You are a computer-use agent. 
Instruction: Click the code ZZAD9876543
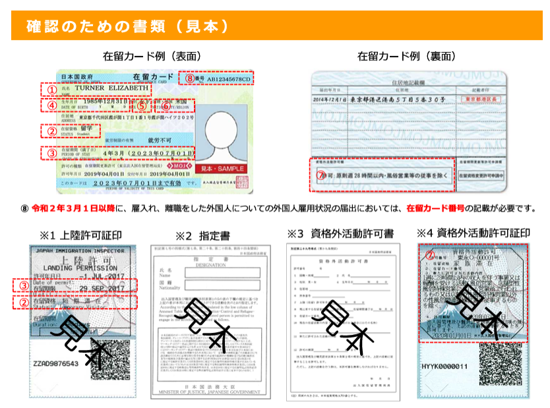point(56,363)
